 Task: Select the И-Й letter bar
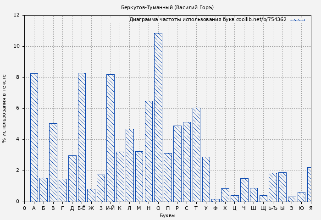click(110, 138)
